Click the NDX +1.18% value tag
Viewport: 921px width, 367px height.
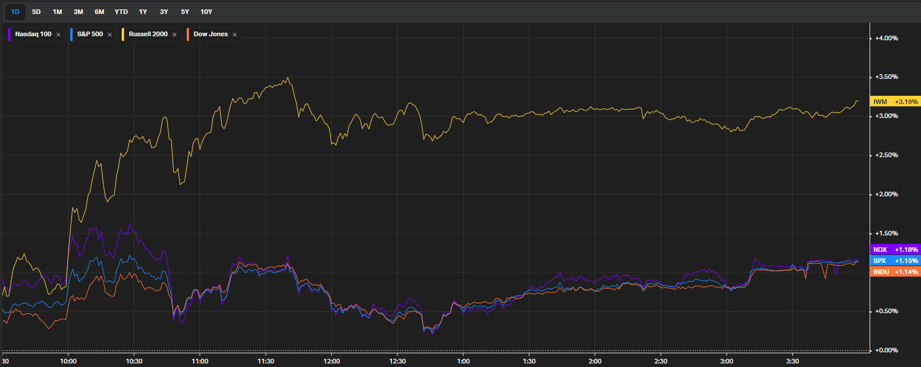point(895,250)
